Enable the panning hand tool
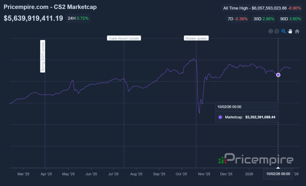The width and height of the screenshot is (306, 186). coord(290,31)
